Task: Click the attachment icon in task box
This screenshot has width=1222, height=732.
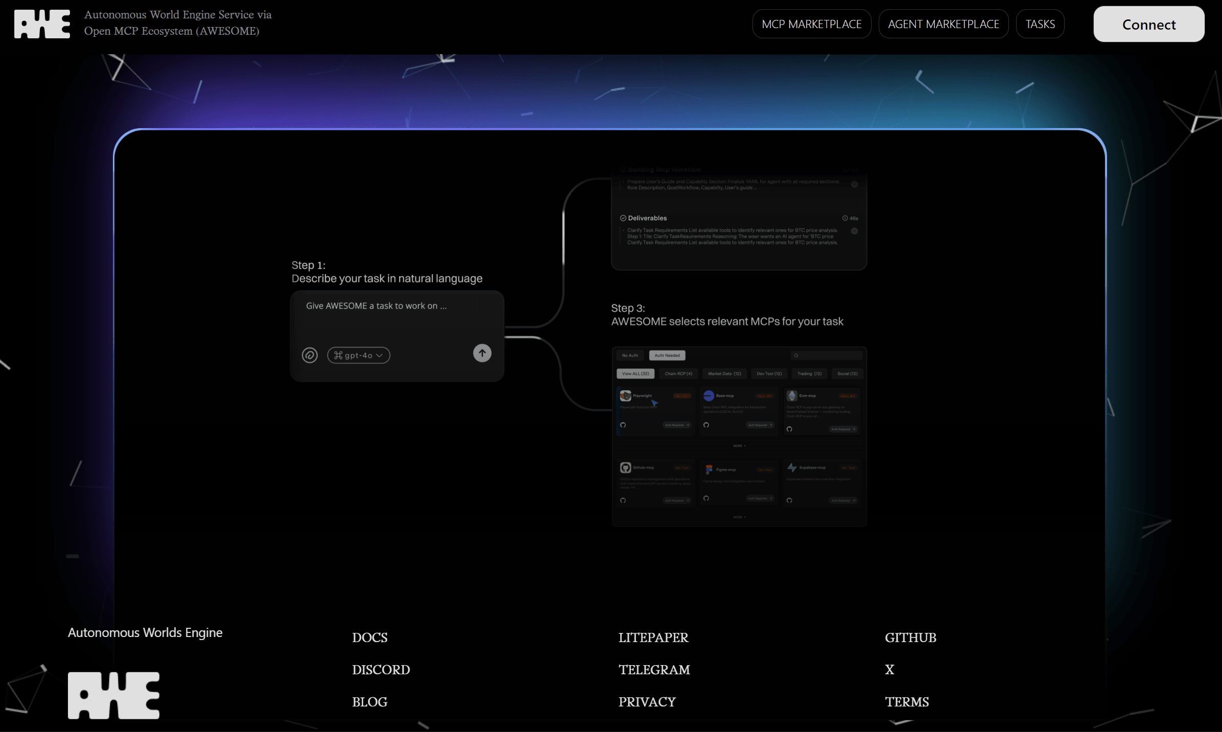Action: [x=310, y=355]
